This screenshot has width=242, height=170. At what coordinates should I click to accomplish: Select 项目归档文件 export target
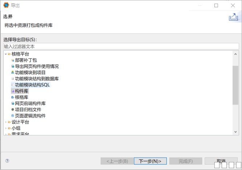pyautogui.click(x=28, y=110)
